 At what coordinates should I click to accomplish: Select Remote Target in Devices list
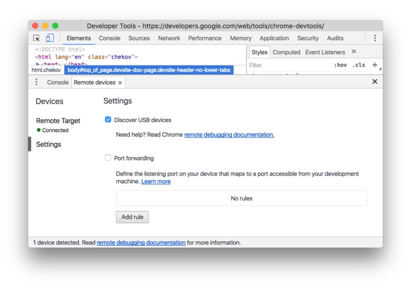click(x=58, y=121)
